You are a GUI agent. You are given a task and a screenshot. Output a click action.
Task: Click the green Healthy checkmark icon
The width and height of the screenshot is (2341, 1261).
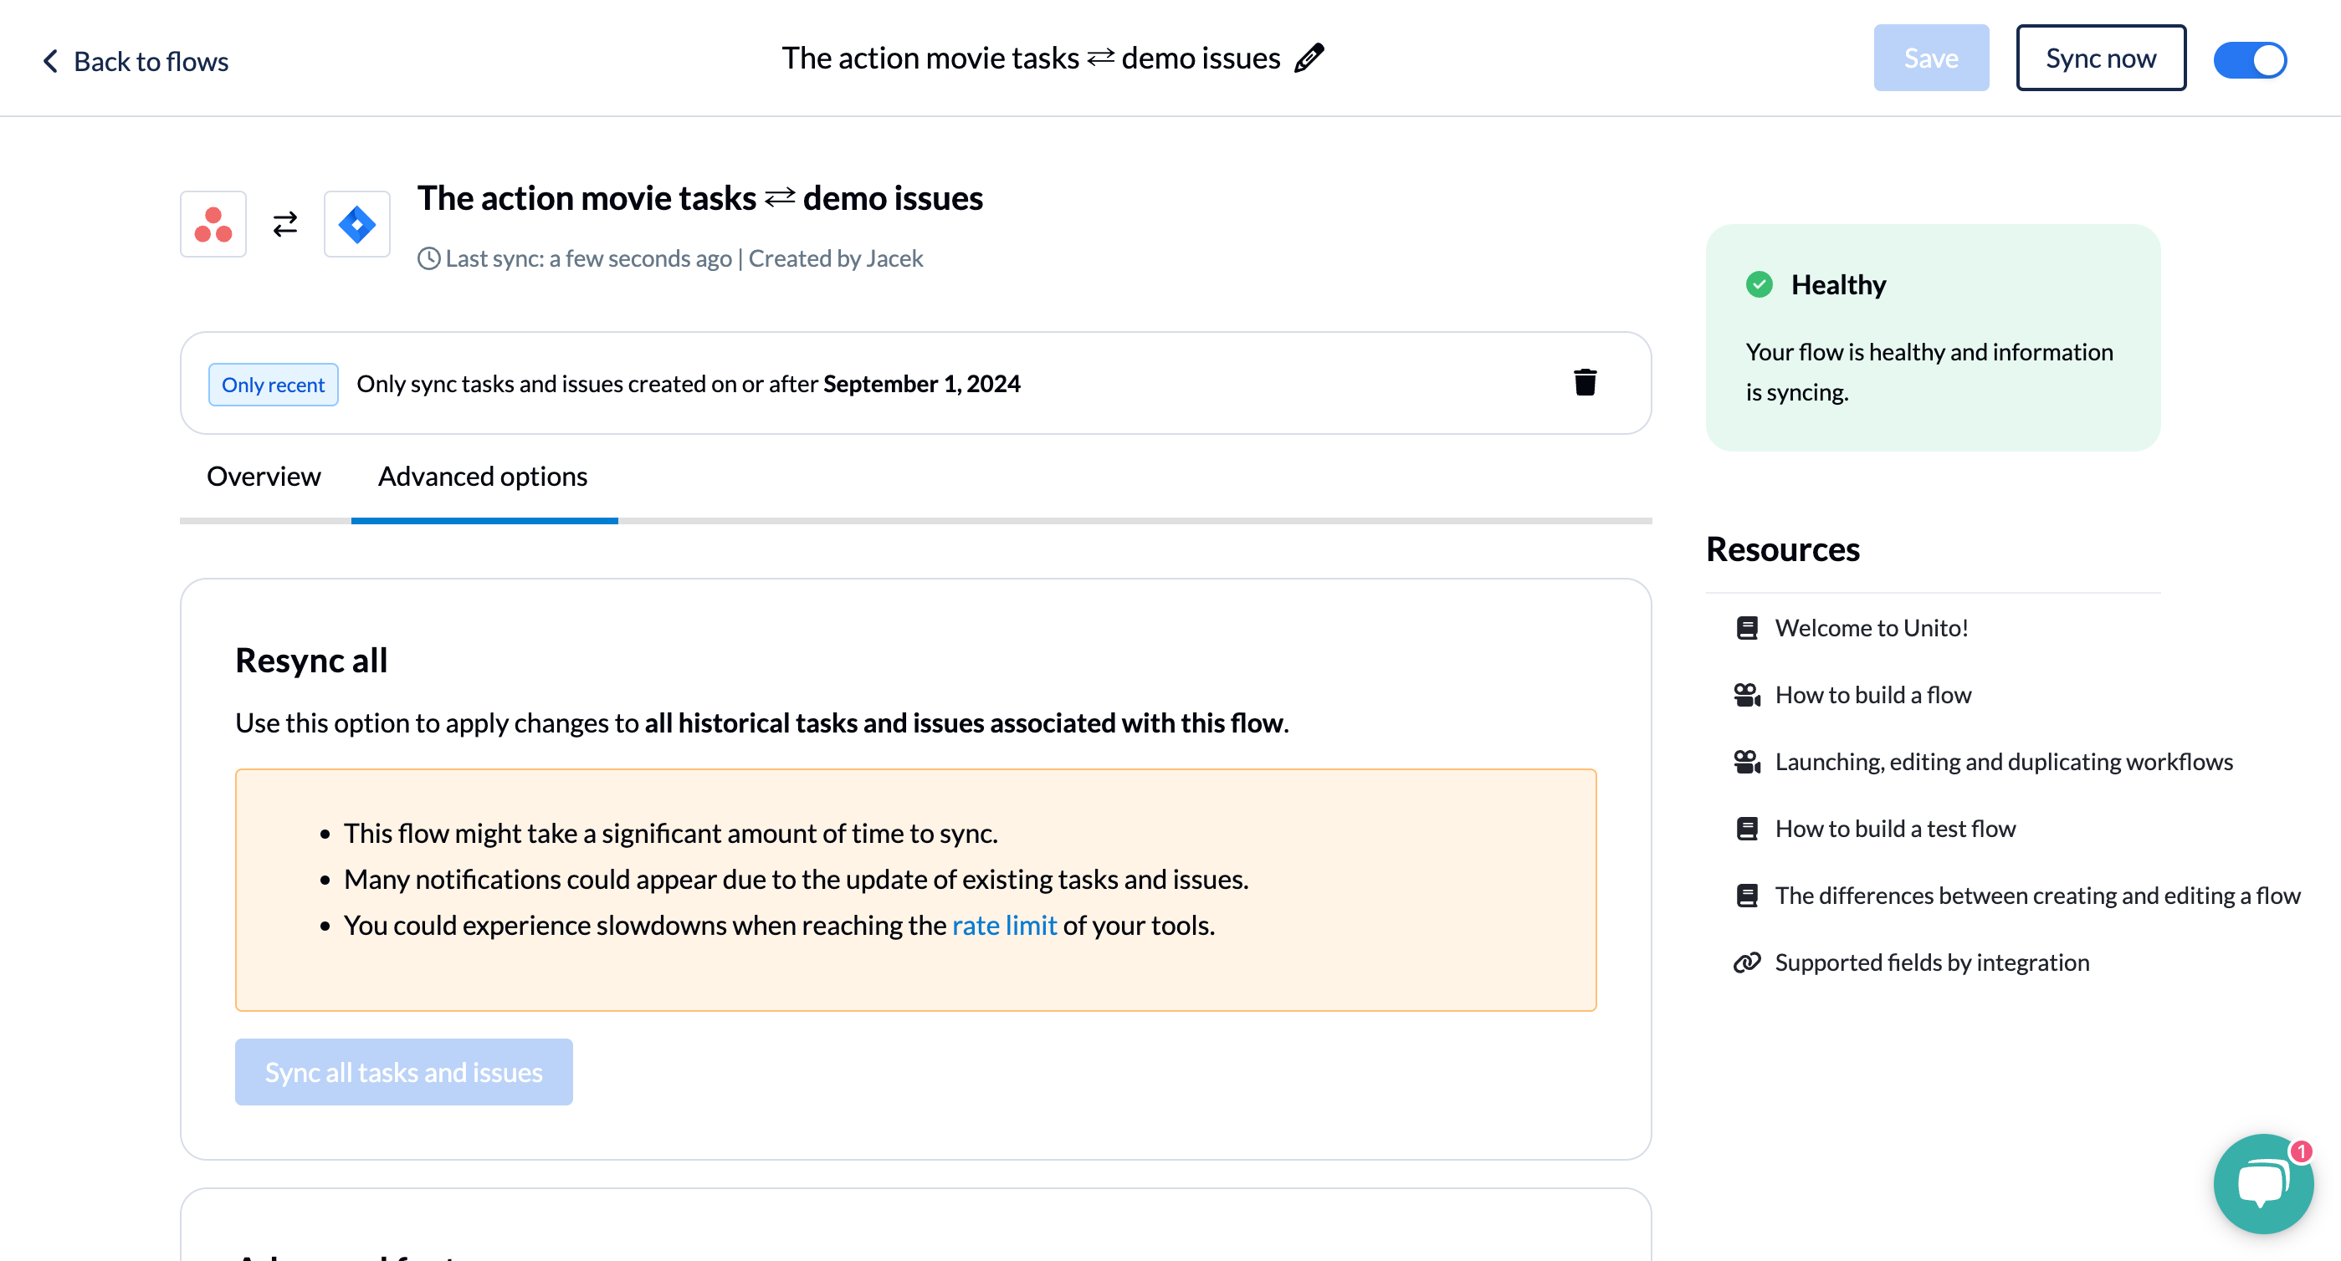pyautogui.click(x=1760, y=284)
